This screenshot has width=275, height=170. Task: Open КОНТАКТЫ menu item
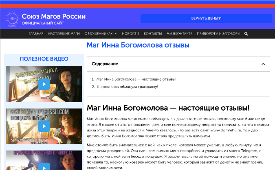pos(153,34)
